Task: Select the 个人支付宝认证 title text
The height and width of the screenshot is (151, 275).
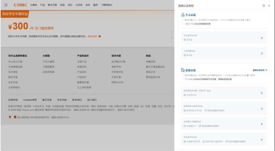Action: (x=190, y=36)
